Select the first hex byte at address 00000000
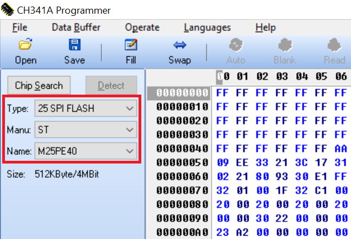 point(223,91)
